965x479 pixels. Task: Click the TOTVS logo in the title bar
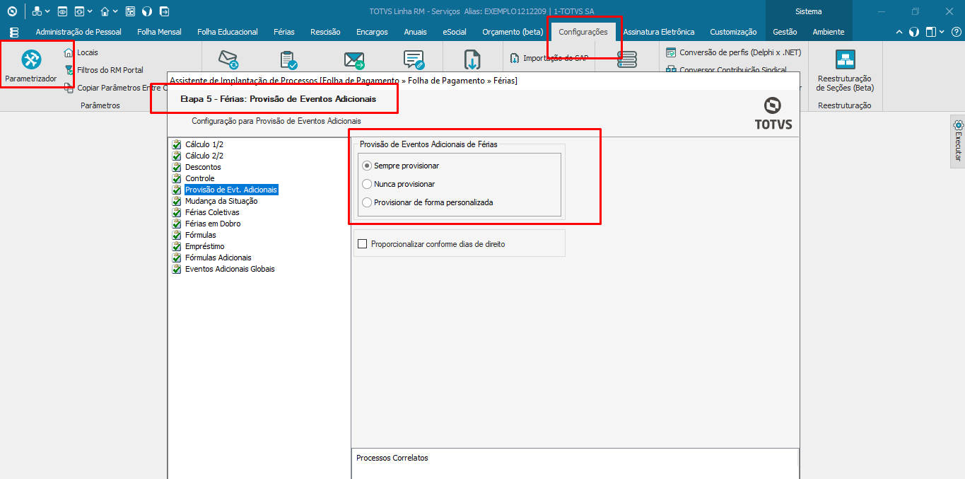click(11, 11)
